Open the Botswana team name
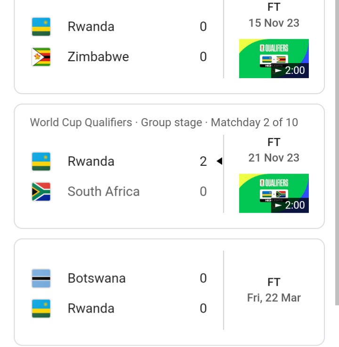This screenshot has height=347, width=339. tap(97, 278)
